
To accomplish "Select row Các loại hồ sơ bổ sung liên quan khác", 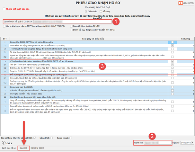I will 97,97.
